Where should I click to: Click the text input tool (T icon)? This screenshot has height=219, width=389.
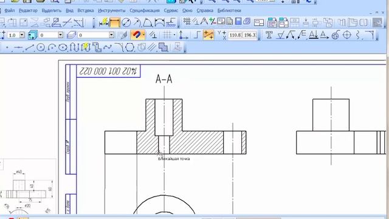(x=269, y=35)
